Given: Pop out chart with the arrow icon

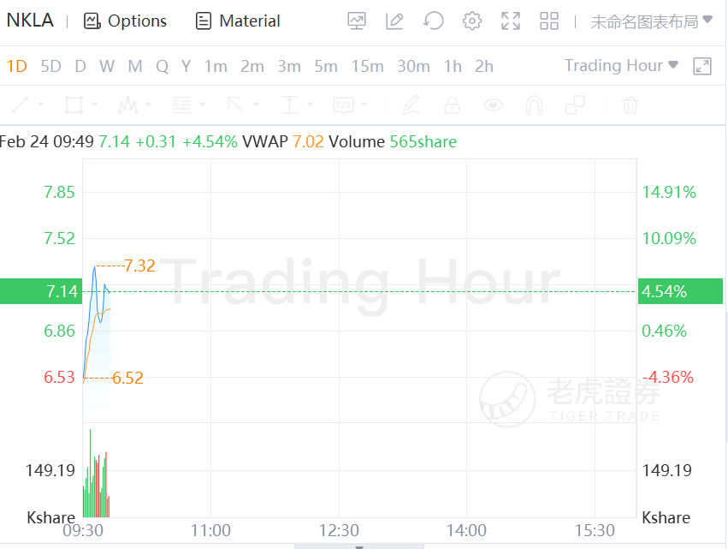Looking at the screenshot, I should pyautogui.click(x=702, y=66).
